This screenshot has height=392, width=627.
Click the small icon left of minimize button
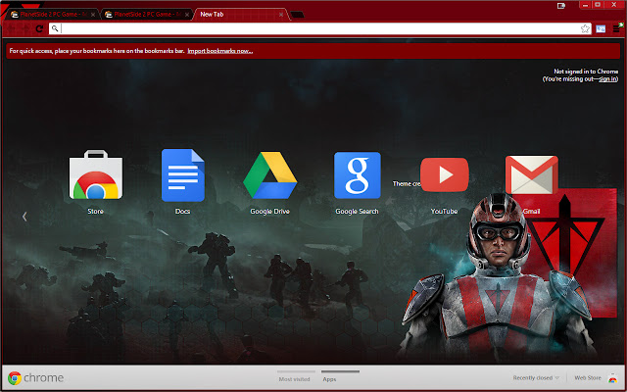(561, 6)
